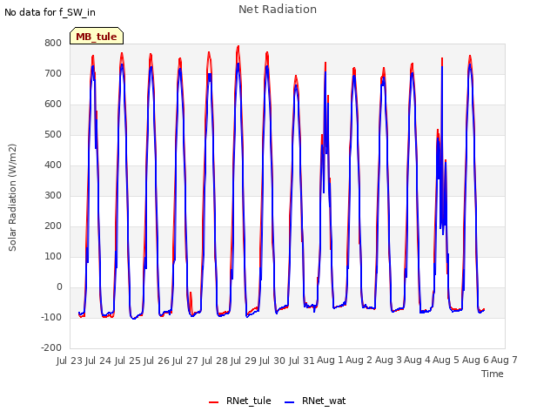Click the Jul 30 x-axis date label
The width and height of the screenshot is (557, 418).
[272, 361]
